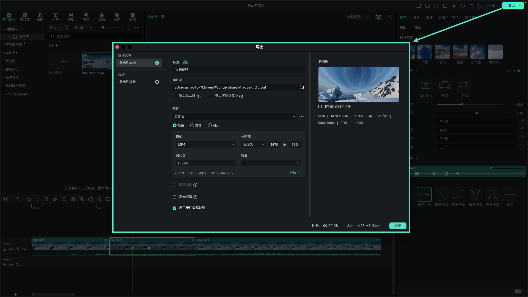Disable 启用硬件编码加速 checkbox
Screen dimensions: 528x297
coord(175,208)
